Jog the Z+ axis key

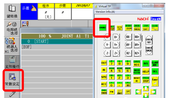point(116,53)
